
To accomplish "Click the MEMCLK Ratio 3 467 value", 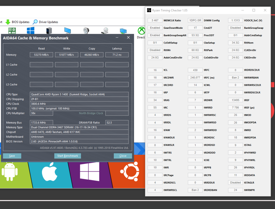I will [155, 20].
